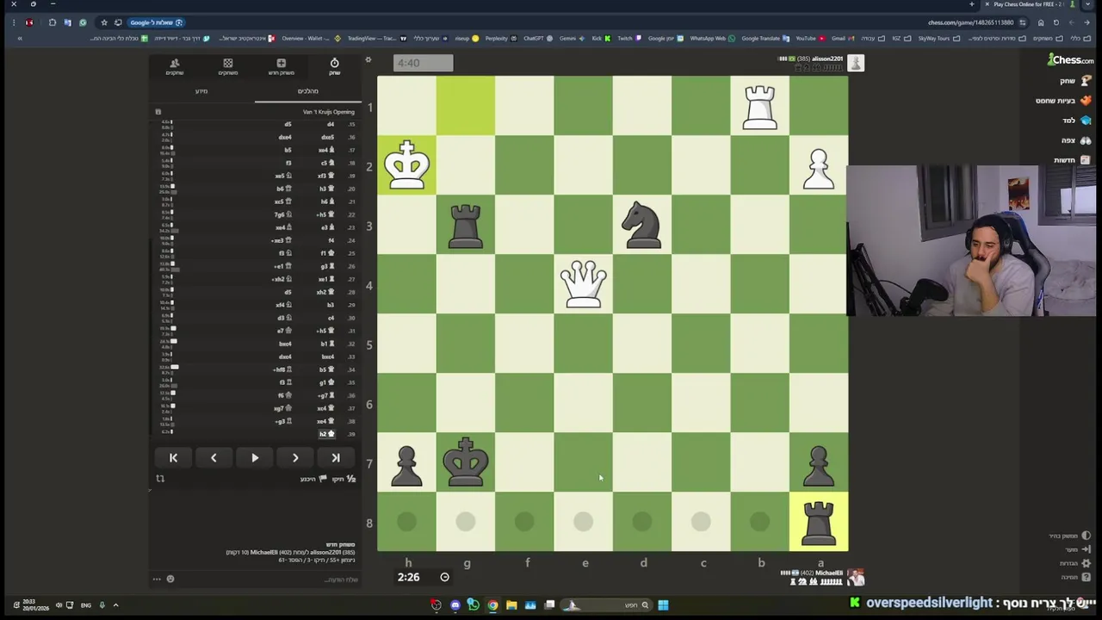Jump to last move button

(336, 458)
